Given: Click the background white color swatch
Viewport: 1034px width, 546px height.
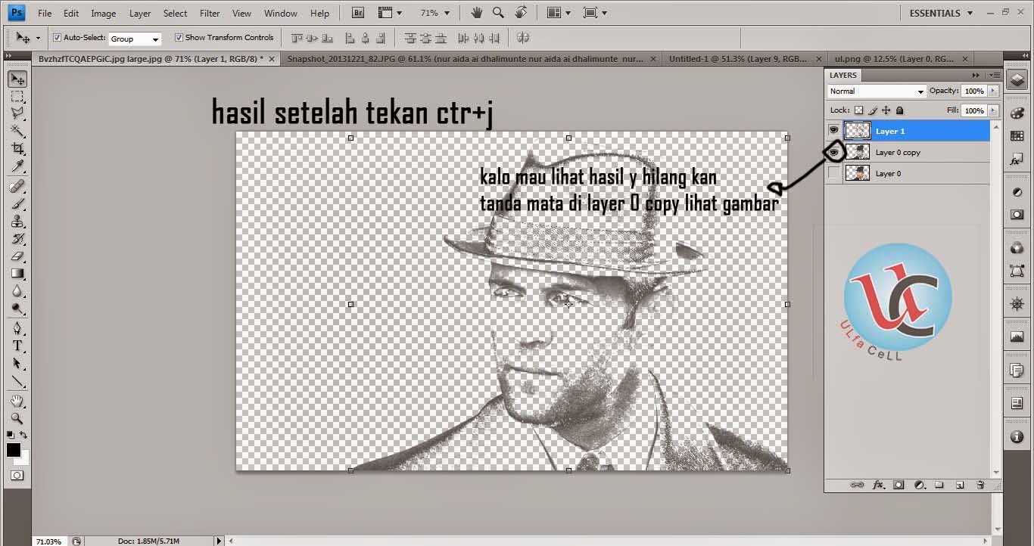Looking at the screenshot, I should [x=24, y=459].
